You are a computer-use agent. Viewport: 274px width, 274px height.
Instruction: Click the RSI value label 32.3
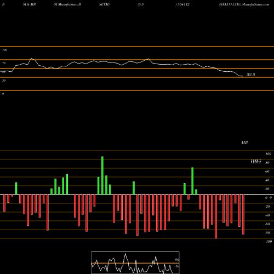coord(250,75)
